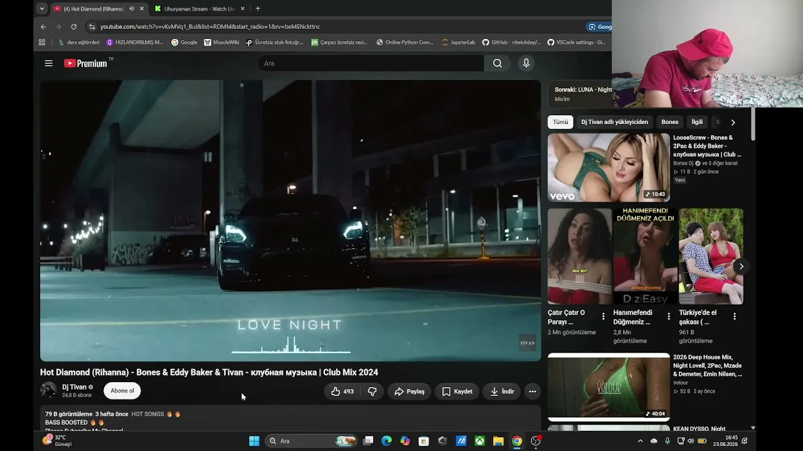Open LooseScrew - Bones & 2Pac video thumbnail

609,167
